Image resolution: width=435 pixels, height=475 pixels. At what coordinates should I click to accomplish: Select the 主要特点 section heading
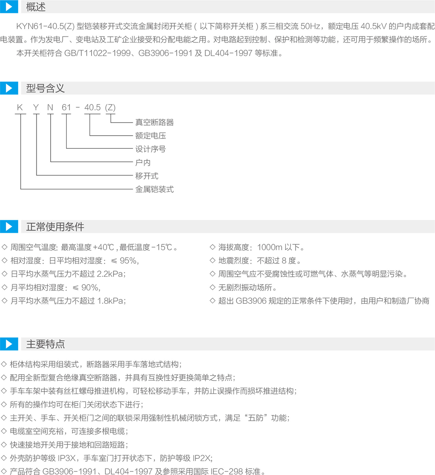tap(45, 344)
